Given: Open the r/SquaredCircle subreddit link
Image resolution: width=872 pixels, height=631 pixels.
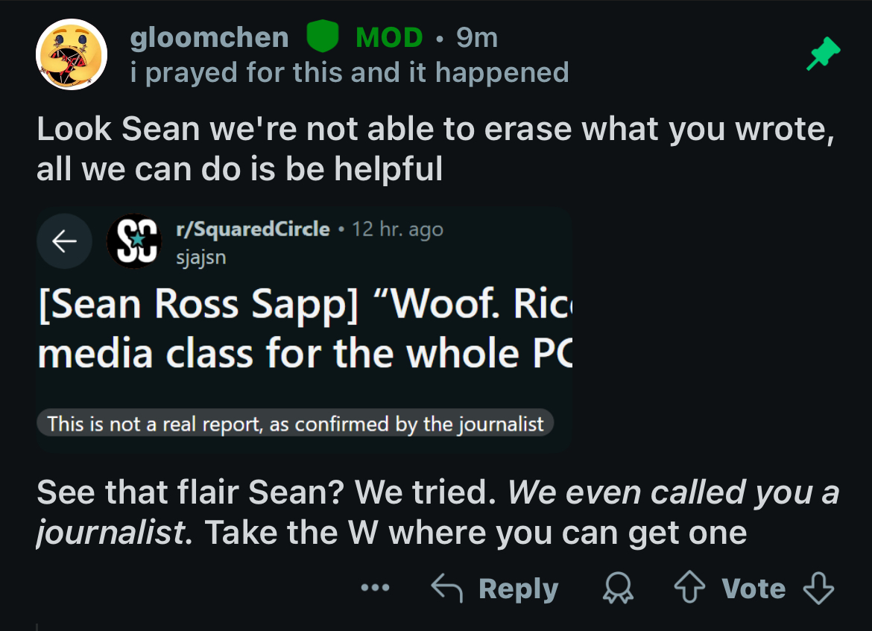Looking at the screenshot, I should 253,229.
